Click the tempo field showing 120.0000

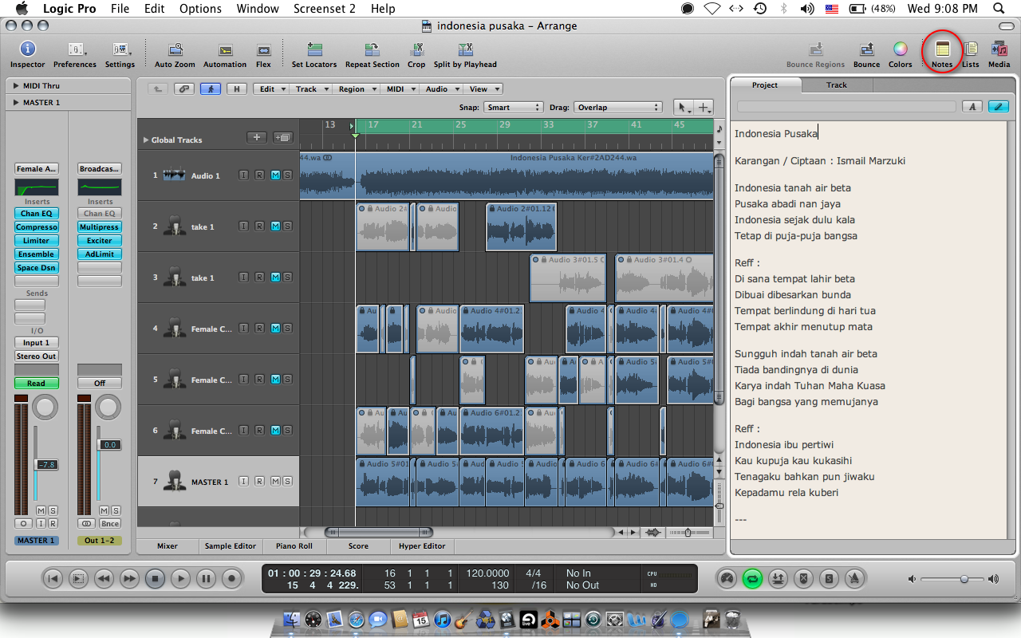point(489,573)
